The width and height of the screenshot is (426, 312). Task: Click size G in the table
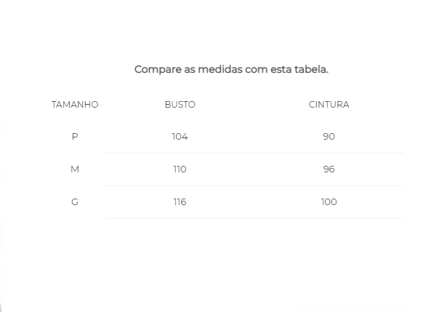click(x=75, y=202)
